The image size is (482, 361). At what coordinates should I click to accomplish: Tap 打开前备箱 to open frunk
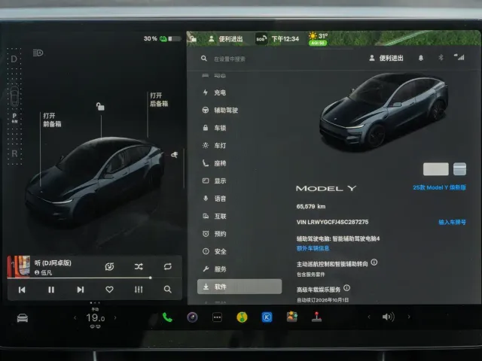(52, 120)
